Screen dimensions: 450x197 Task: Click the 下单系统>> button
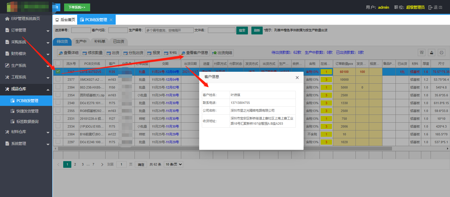click(x=77, y=7)
